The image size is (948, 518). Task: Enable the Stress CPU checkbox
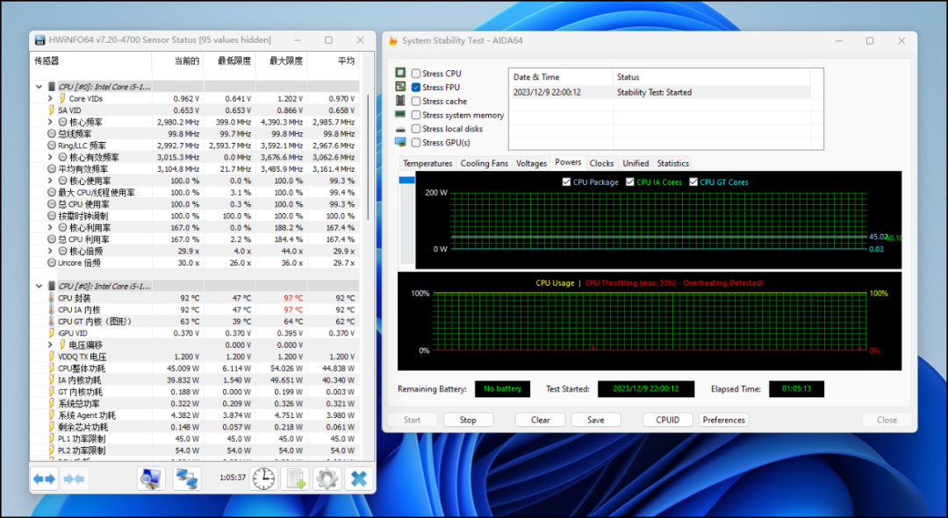(x=416, y=73)
